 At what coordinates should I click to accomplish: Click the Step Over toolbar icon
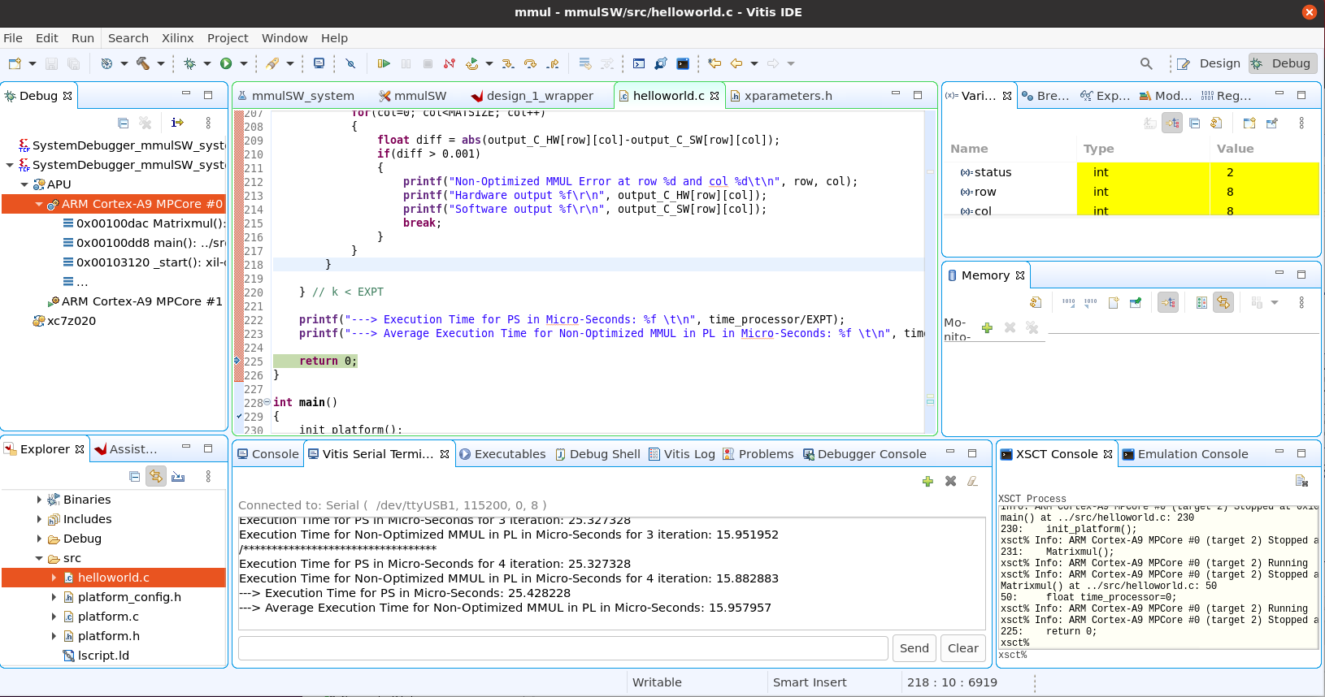[x=531, y=63]
